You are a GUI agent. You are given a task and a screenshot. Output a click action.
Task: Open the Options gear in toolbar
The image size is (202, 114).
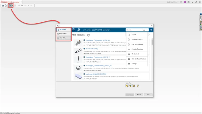(22, 5)
